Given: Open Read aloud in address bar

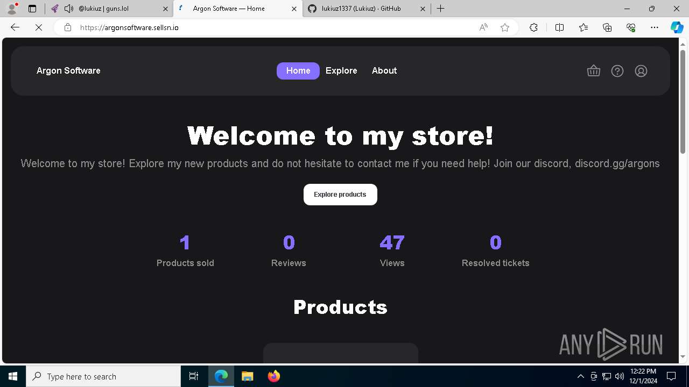Looking at the screenshot, I should 483,27.
